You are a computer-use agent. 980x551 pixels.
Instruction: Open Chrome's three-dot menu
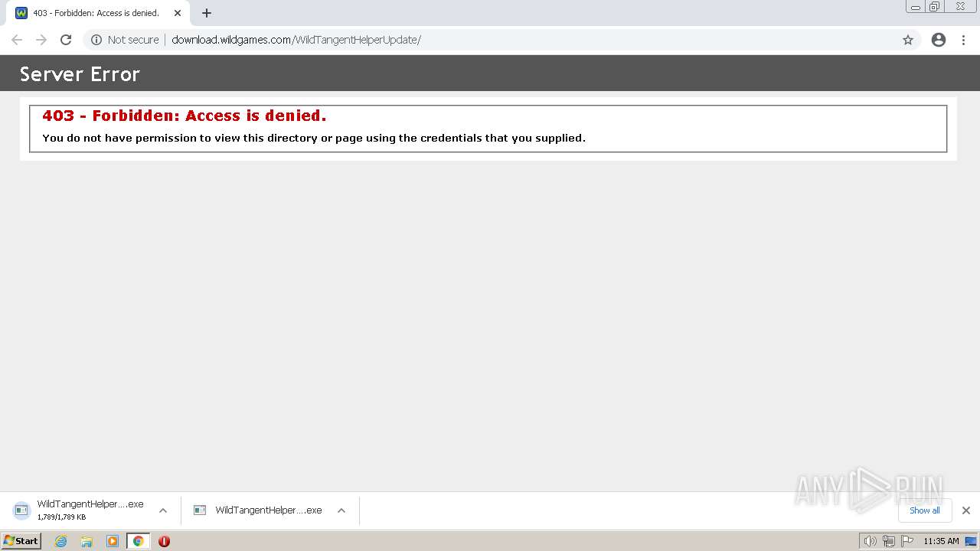click(964, 40)
